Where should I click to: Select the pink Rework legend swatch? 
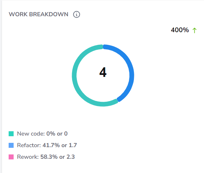[11, 157]
